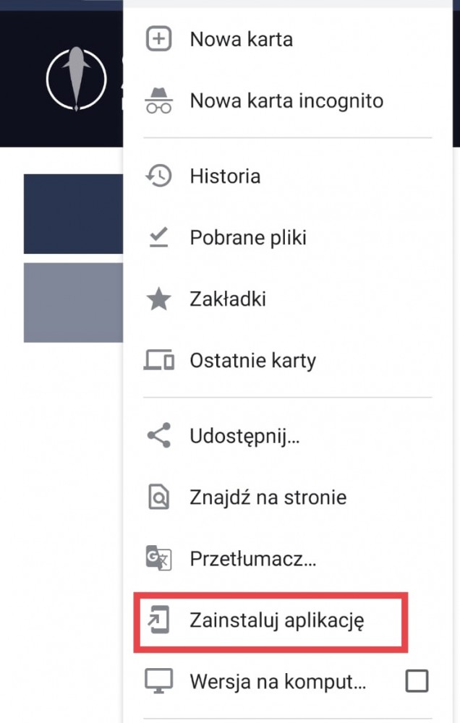Click the Pobrane pliki download checkmark icon
The width and height of the screenshot is (460, 723).
point(158,237)
